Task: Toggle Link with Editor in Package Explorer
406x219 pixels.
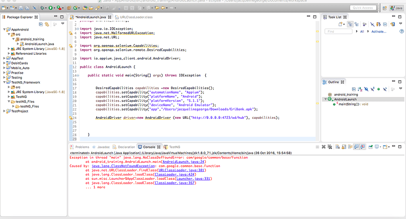Action: click(x=47, y=24)
